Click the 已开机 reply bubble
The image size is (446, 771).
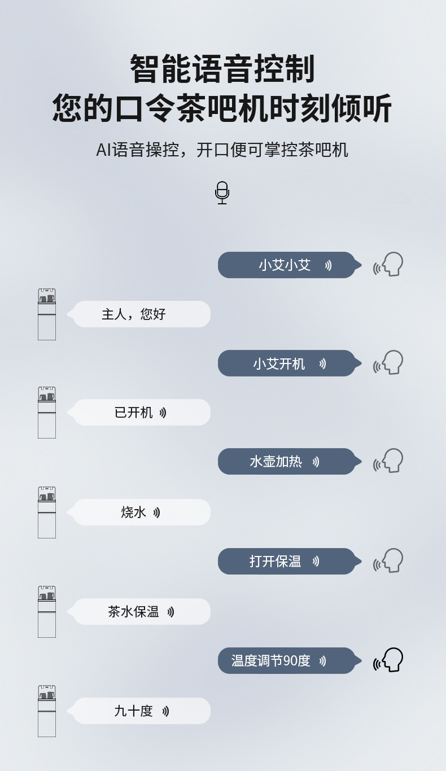point(141,413)
